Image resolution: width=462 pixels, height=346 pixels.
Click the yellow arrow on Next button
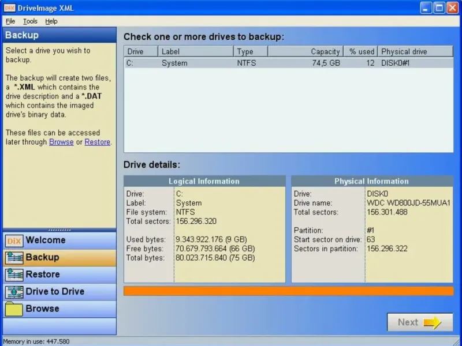click(432, 322)
